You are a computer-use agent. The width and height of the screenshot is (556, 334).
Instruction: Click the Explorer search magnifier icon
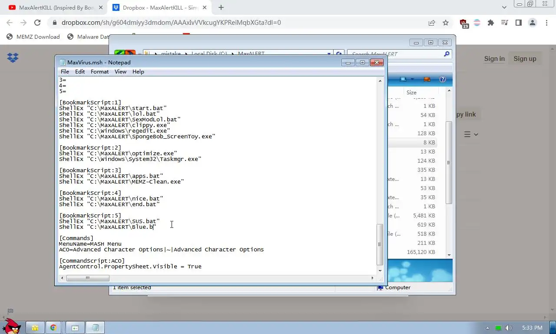(447, 54)
